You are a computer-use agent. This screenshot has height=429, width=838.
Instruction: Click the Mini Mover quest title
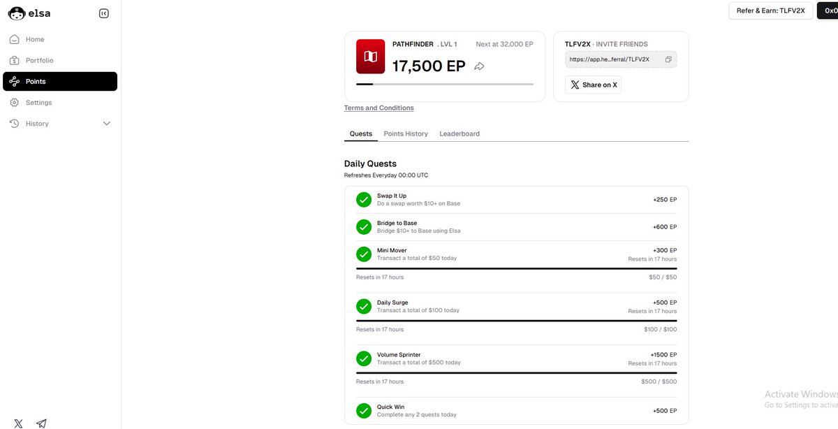392,250
